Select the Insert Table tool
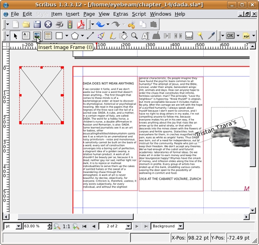The width and height of the screenshot is (259, 245). point(48,36)
